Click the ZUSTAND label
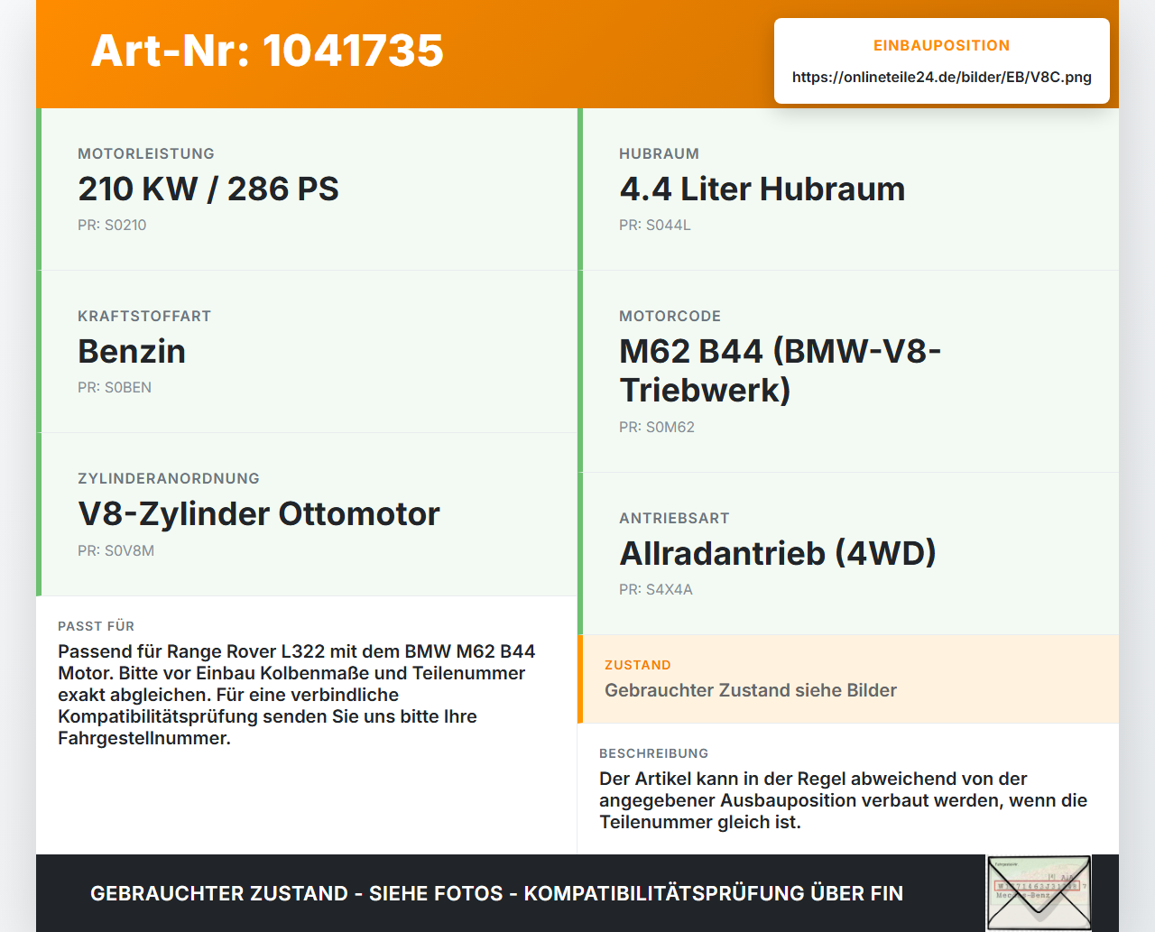Screen dimensions: 1155x932 (x=638, y=665)
